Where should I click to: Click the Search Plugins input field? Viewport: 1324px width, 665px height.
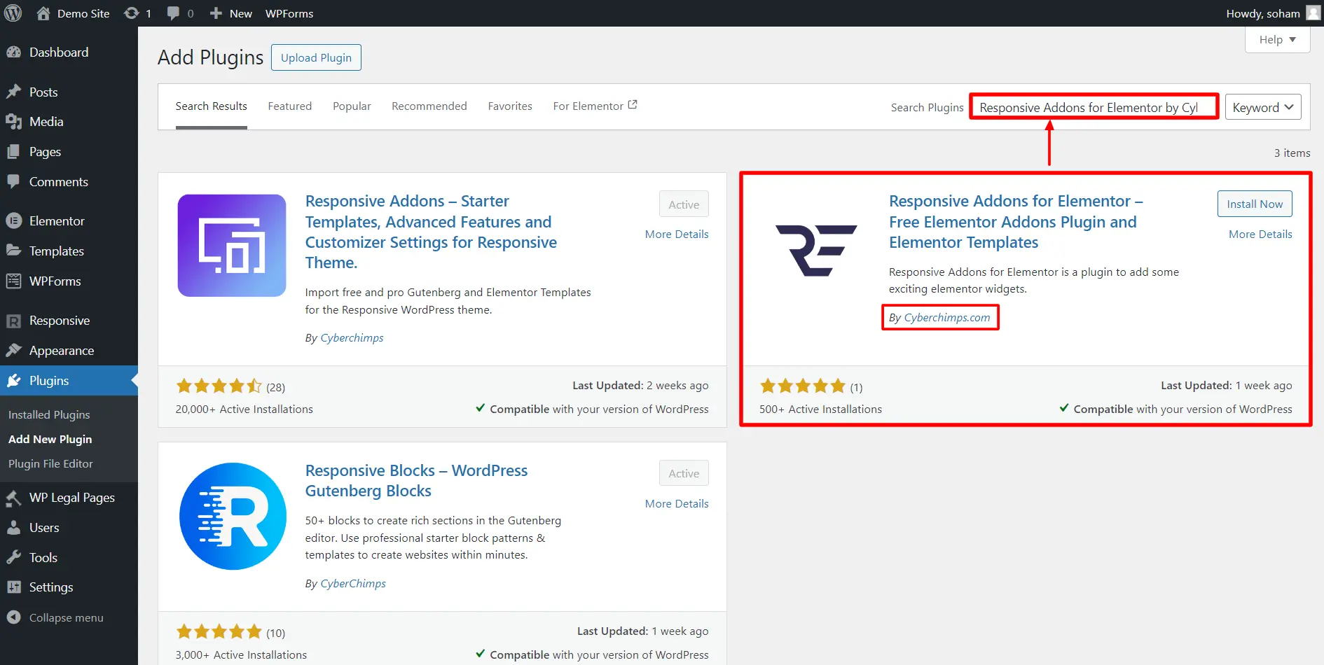(1094, 107)
